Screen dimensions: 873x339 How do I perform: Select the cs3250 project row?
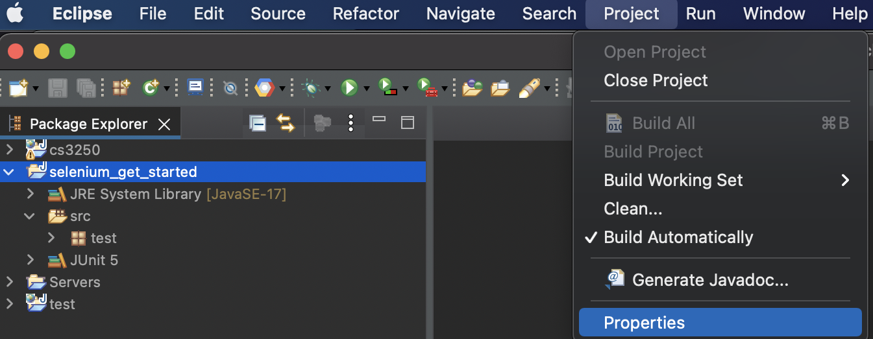coord(213,150)
